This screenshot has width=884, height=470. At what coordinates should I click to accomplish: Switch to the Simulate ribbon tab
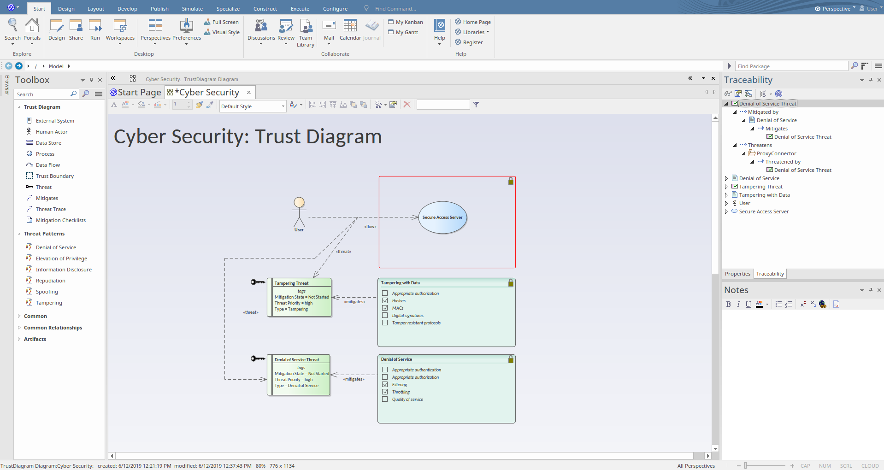192,9
